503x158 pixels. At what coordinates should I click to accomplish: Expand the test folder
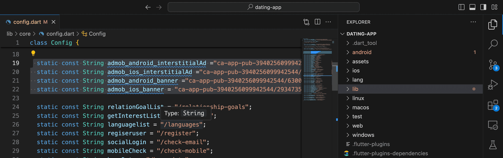(410, 116)
